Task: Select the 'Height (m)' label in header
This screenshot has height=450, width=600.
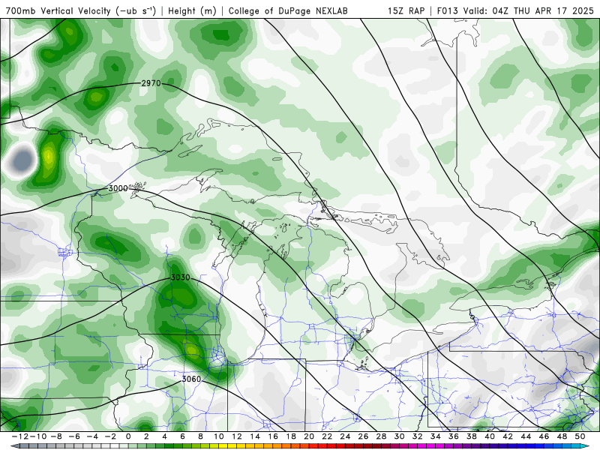Action: point(193,10)
